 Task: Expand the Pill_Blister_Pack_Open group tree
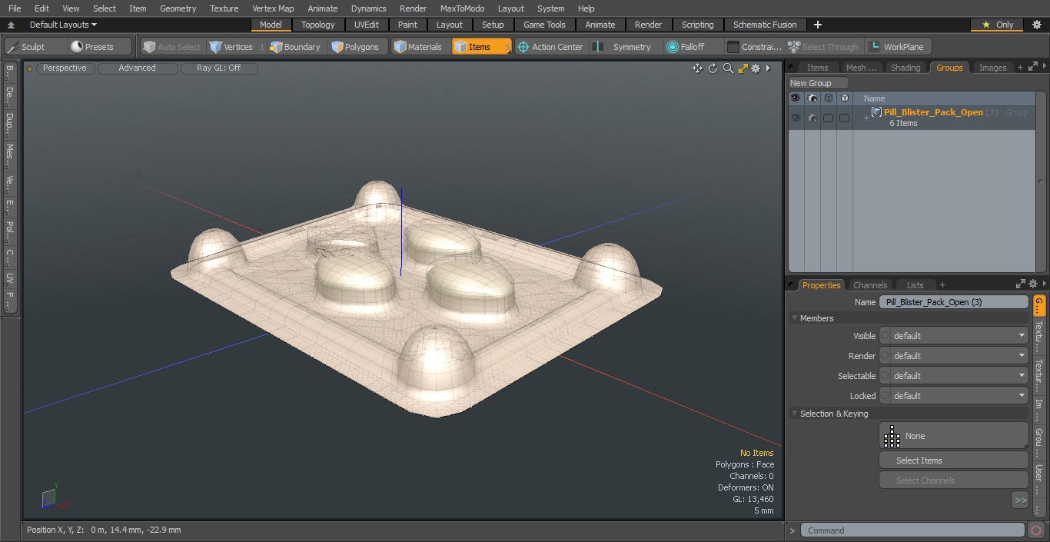[866, 118]
